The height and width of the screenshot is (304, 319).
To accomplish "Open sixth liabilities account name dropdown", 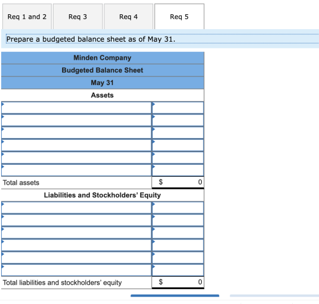I will pyautogui.click(x=76, y=270).
